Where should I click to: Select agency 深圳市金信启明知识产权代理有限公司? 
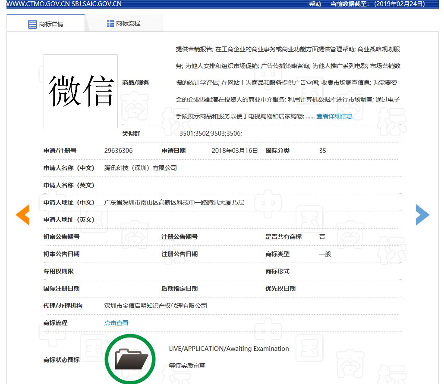click(155, 306)
